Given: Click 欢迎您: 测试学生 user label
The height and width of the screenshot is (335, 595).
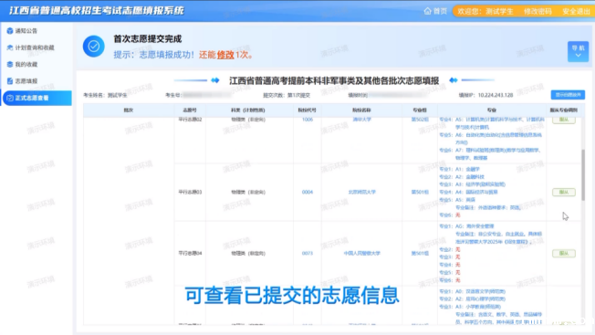Looking at the screenshot, I should pyautogui.click(x=485, y=11).
